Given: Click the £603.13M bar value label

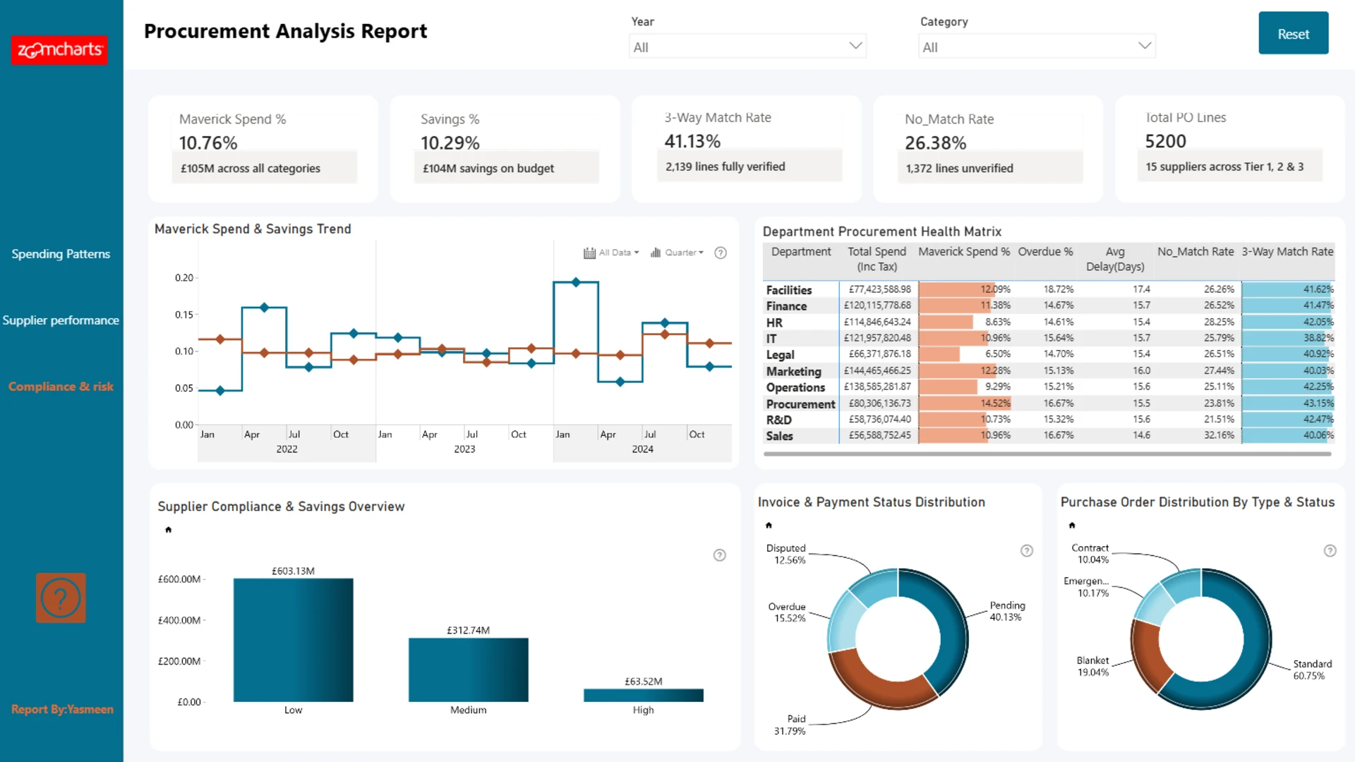Looking at the screenshot, I should point(294,571).
